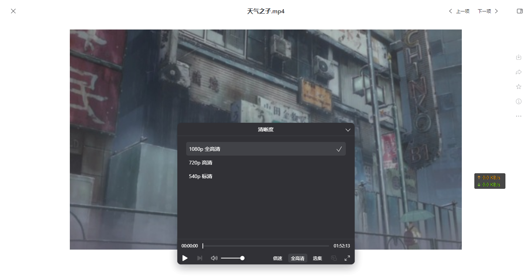Go to 下一项 next item

tap(488, 11)
